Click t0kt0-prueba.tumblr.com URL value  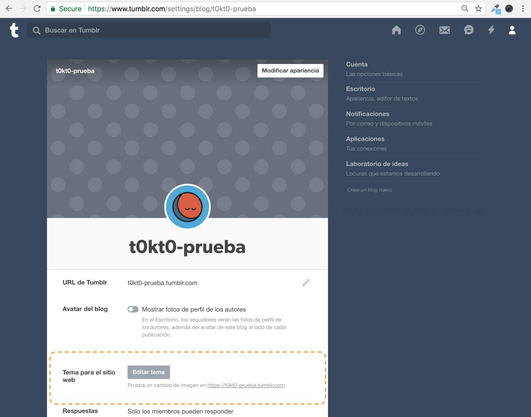[x=162, y=283]
